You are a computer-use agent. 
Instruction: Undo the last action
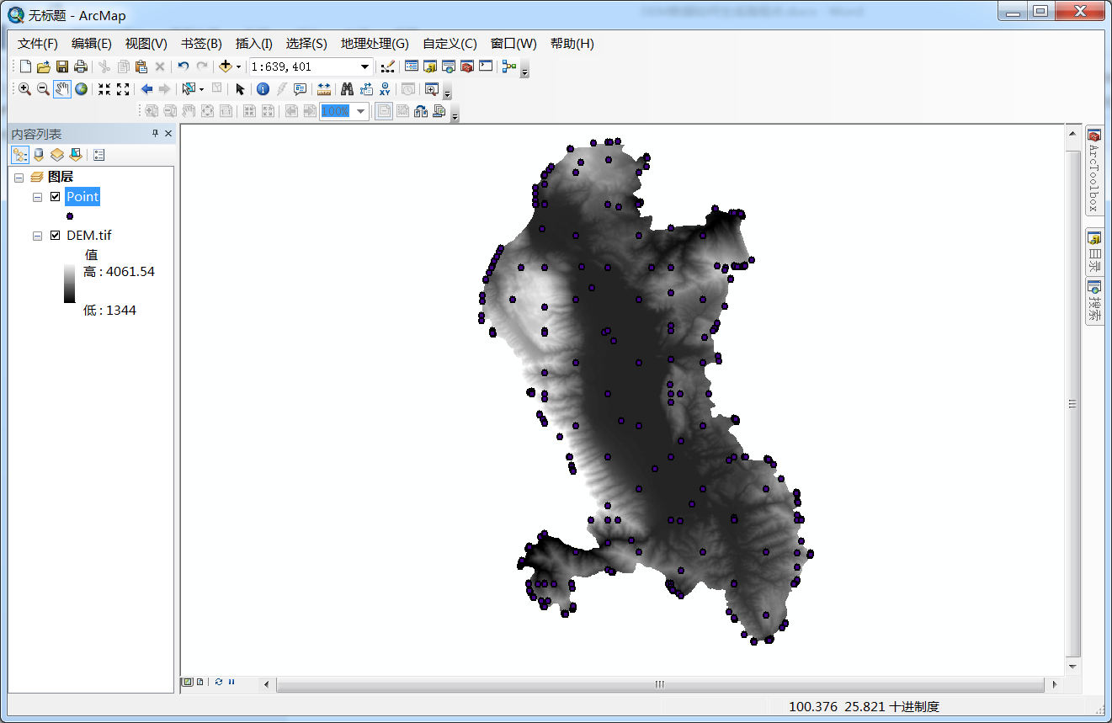(x=183, y=66)
